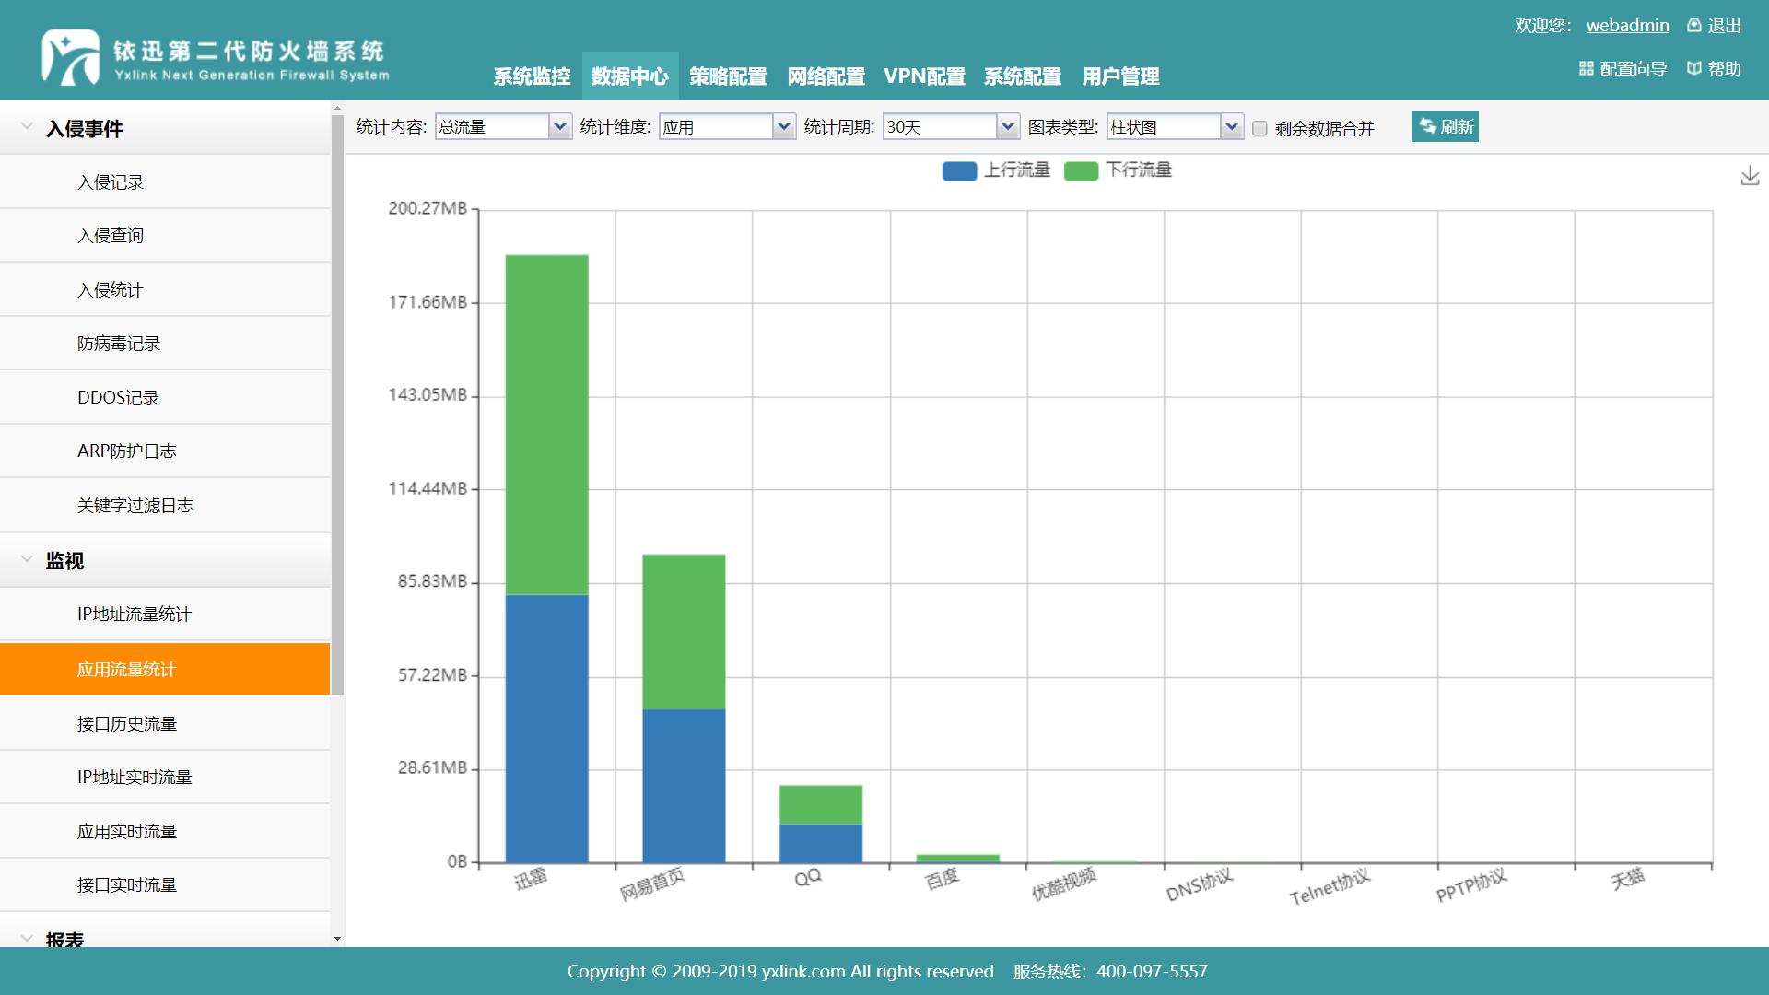The width and height of the screenshot is (1769, 995).
Task: Click the 200.27MB y-axis value
Action: point(428,208)
